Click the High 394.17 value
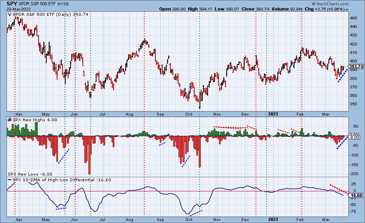Image resolution: width=365 pixels, height=223 pixels. (x=200, y=9)
